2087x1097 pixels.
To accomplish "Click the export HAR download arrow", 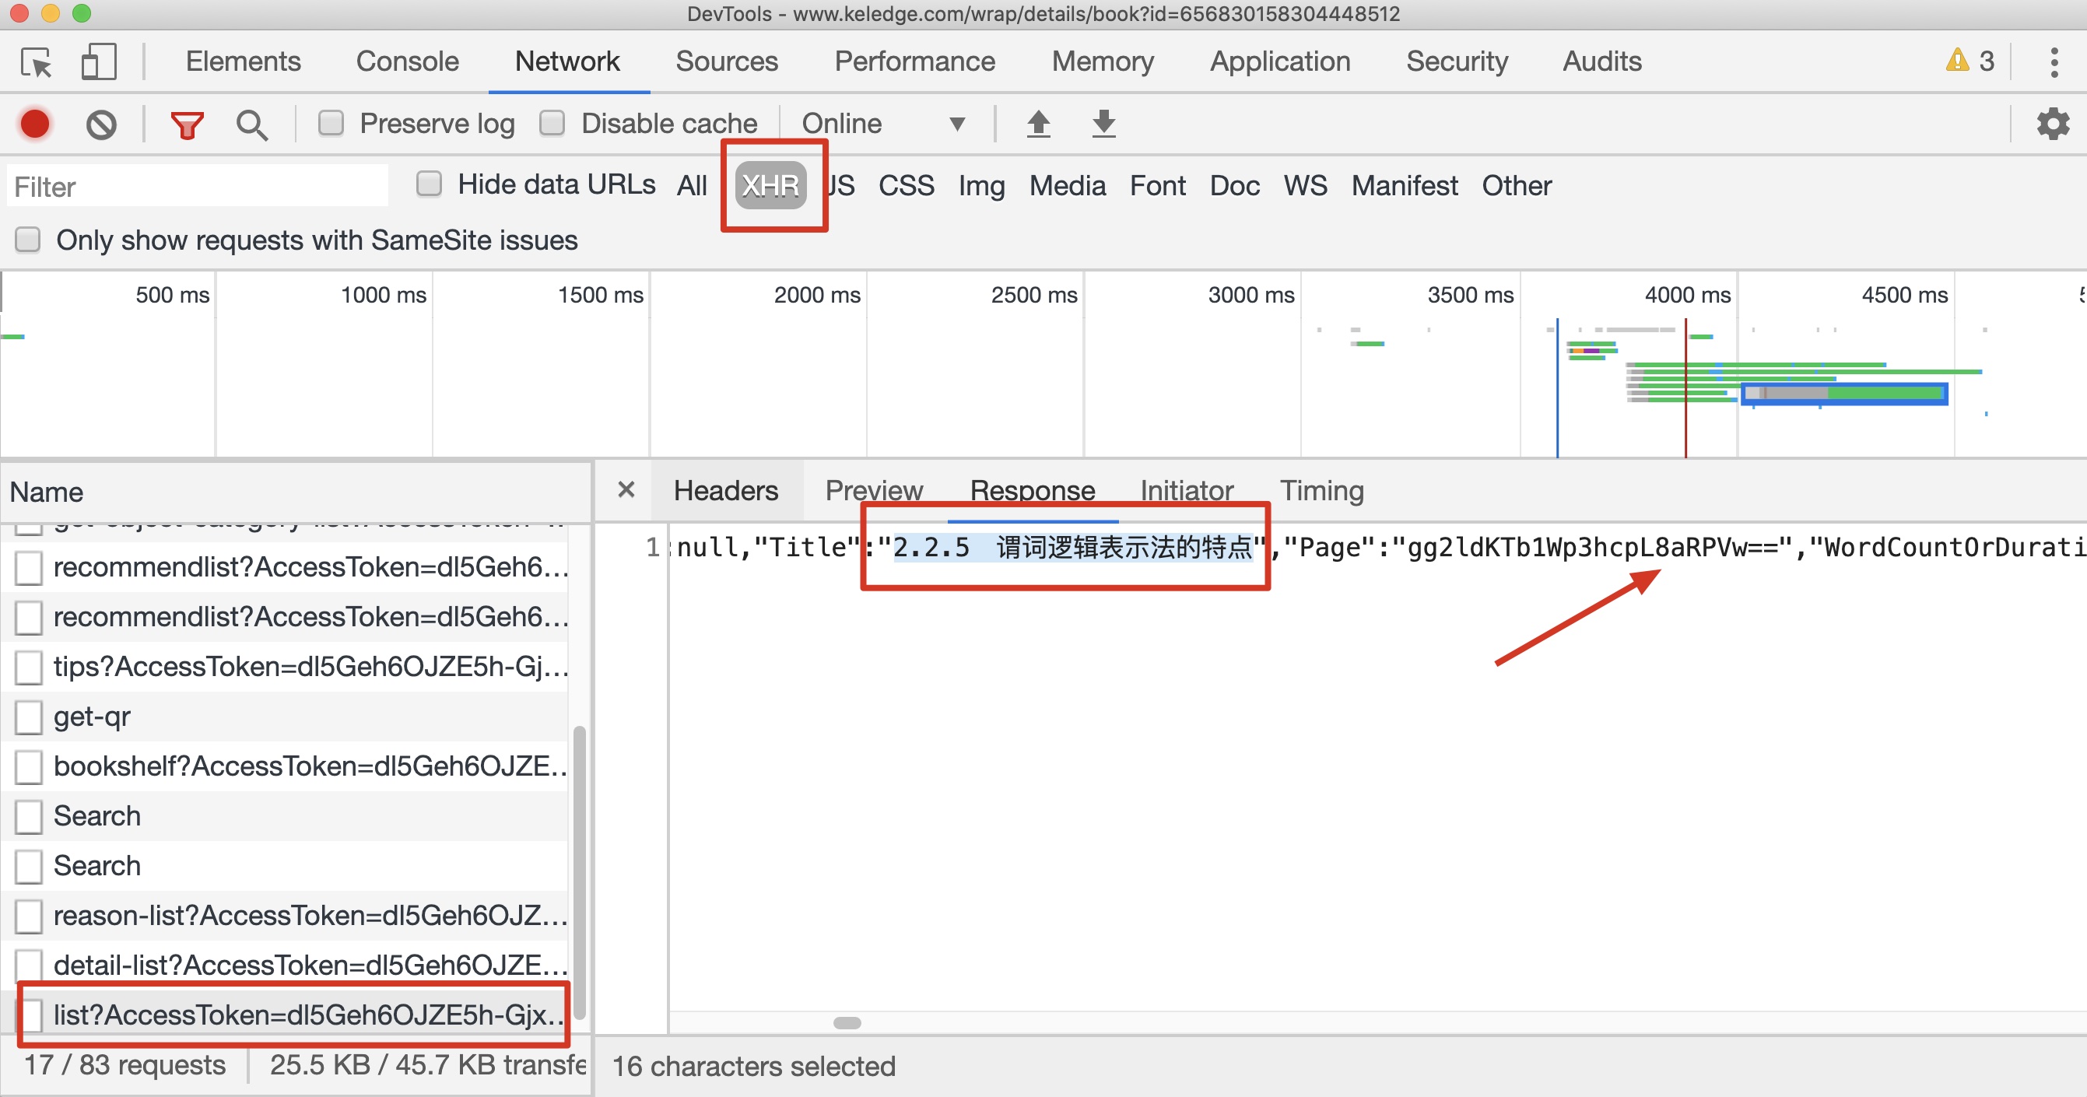I will 1103,124.
